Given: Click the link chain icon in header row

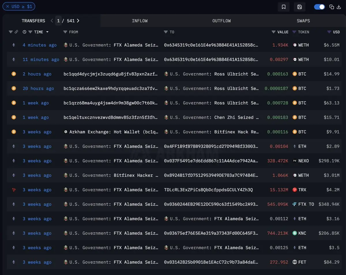Looking at the screenshot, I should click(x=16, y=32).
